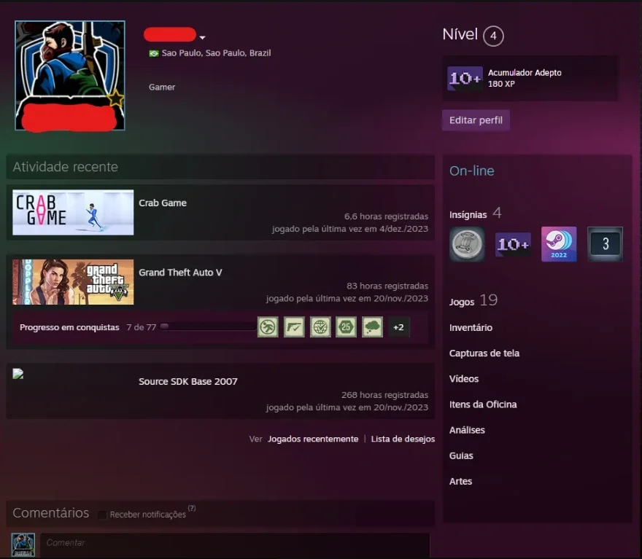Open the Acumulador Adepto 10+ badge icon
This screenshot has width=642, height=559.
coord(465,78)
